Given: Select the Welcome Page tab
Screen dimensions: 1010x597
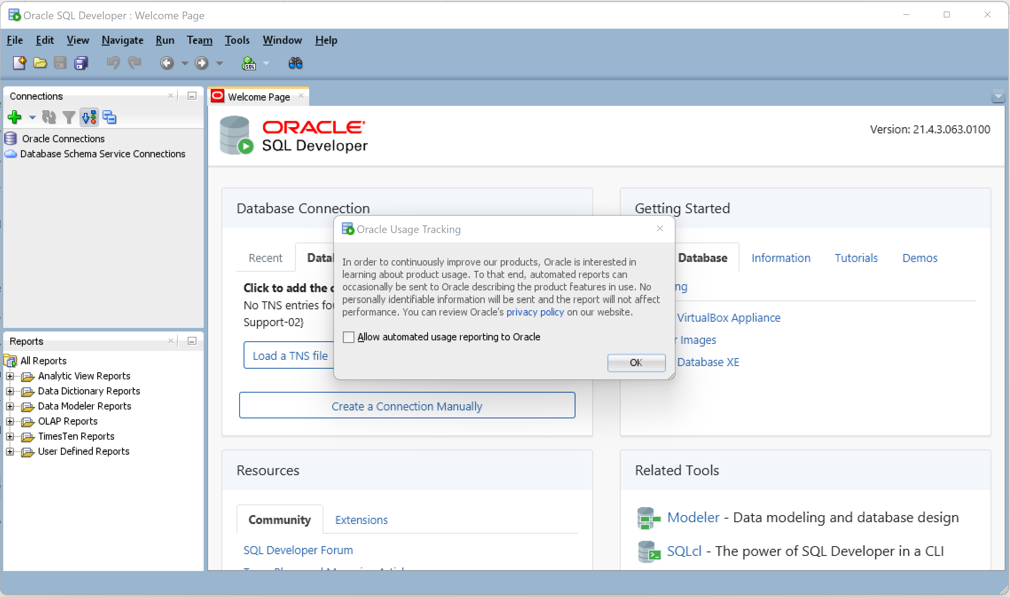Looking at the screenshot, I should click(x=259, y=97).
